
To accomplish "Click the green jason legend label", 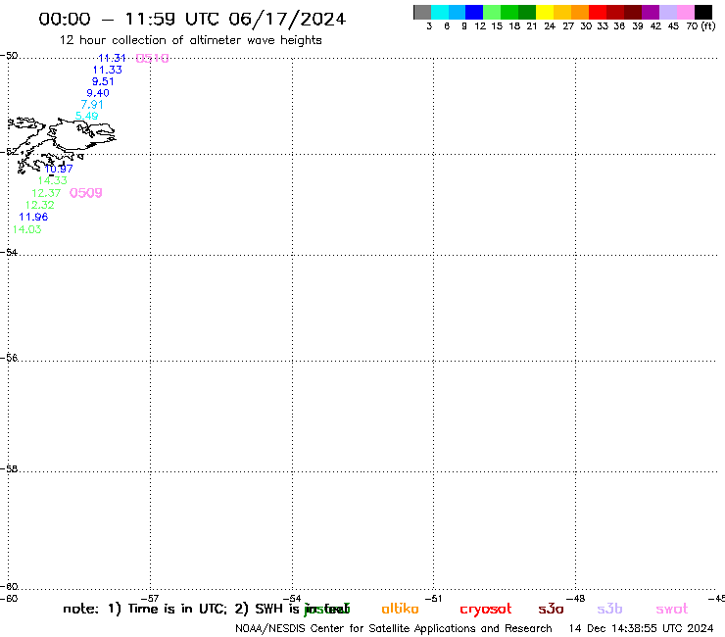I will [x=327, y=610].
